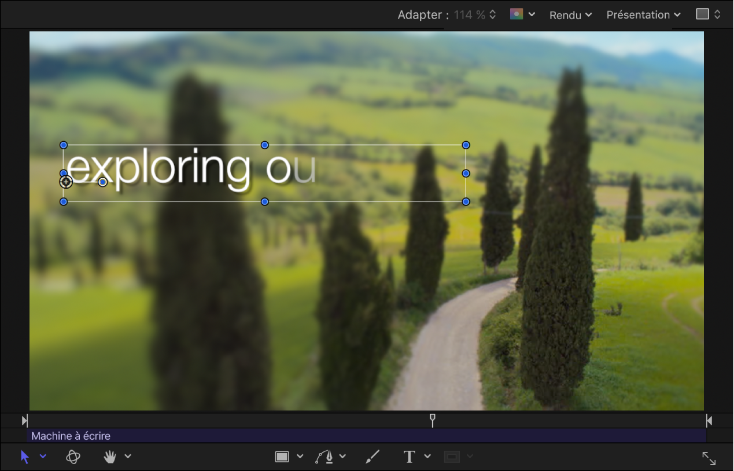Click the play range In point marker
Image resolution: width=734 pixels, height=471 pixels.
coord(24,421)
